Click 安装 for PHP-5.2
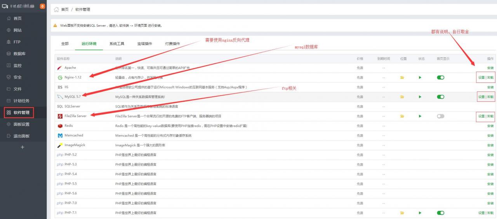Viewport: 497px width, 219px height. pyautogui.click(x=490, y=155)
